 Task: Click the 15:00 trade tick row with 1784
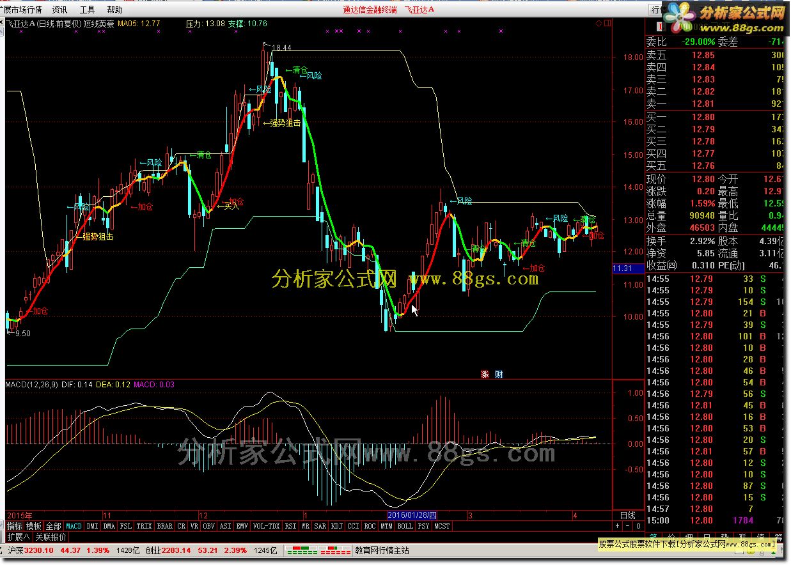click(x=715, y=520)
